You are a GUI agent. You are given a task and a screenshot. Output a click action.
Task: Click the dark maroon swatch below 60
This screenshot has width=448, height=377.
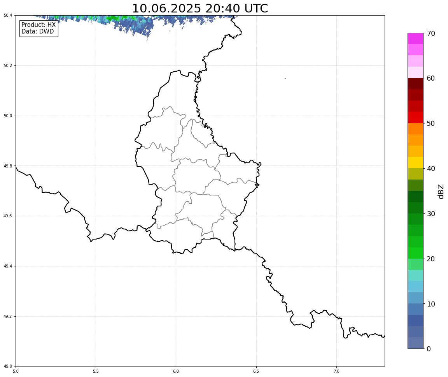click(x=415, y=84)
